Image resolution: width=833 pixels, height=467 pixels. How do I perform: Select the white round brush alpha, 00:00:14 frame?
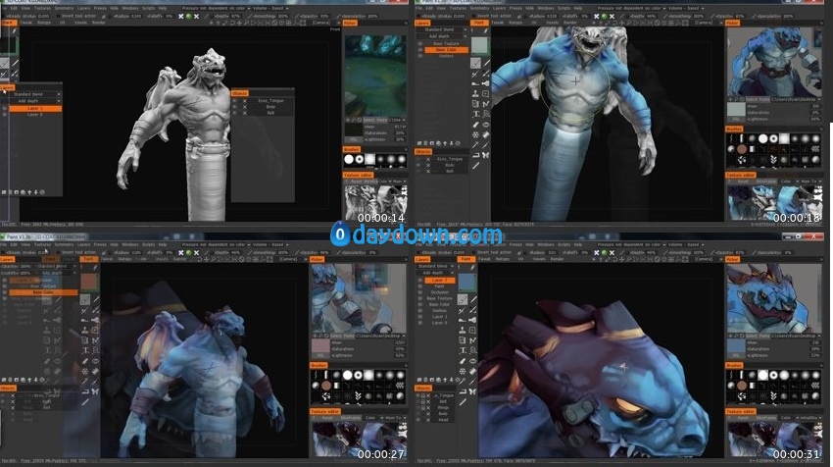click(x=349, y=159)
